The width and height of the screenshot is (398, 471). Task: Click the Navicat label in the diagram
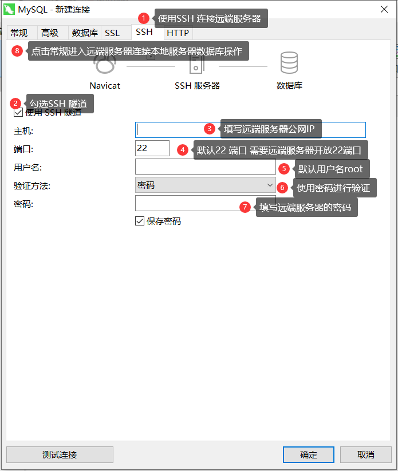pyautogui.click(x=105, y=86)
